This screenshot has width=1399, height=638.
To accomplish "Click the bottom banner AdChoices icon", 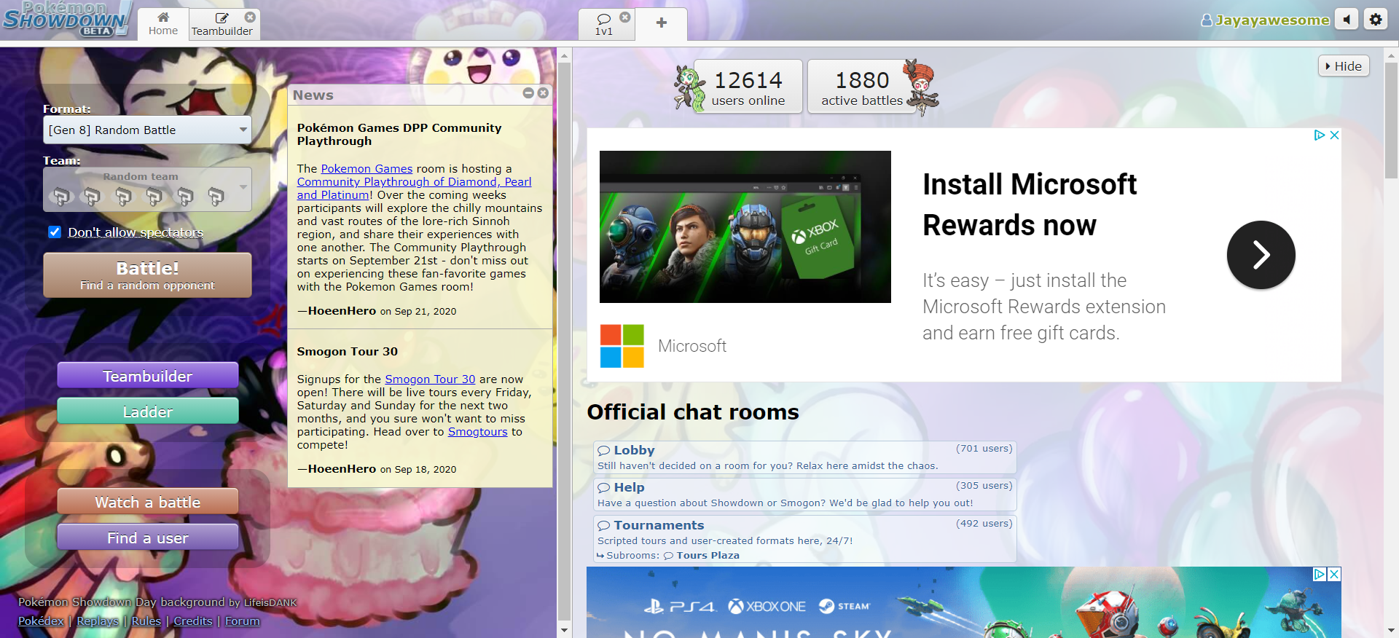I will coord(1320,574).
